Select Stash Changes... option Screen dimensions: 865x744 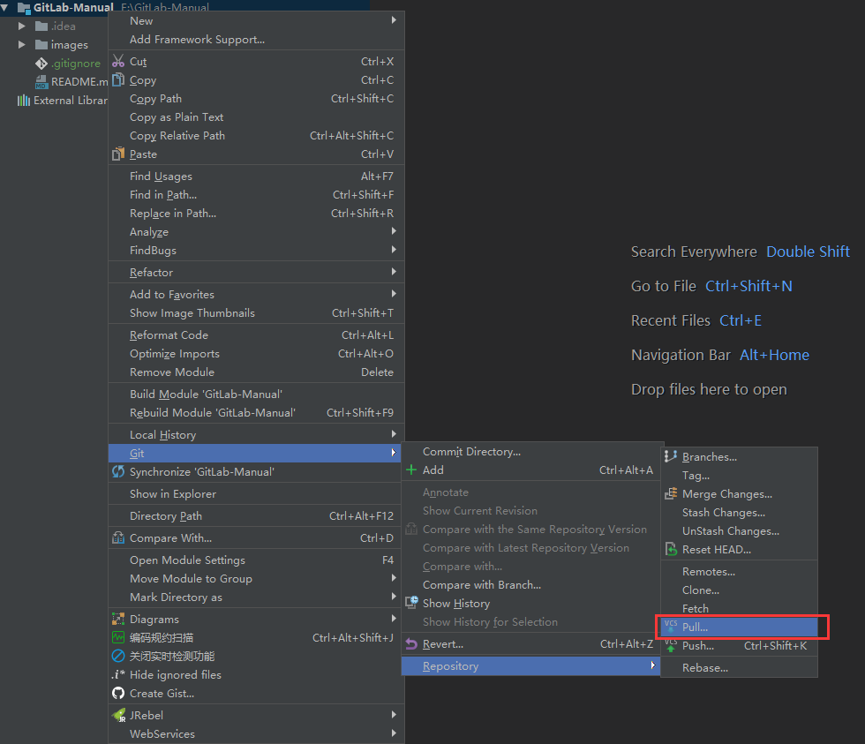(x=723, y=513)
